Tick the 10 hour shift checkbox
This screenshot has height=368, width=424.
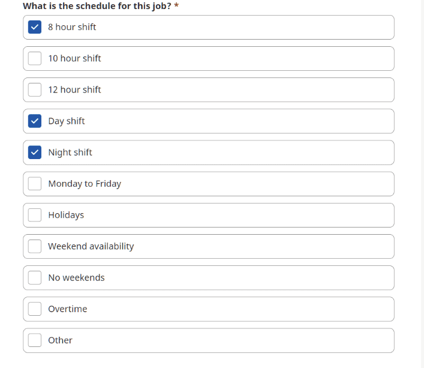35,58
